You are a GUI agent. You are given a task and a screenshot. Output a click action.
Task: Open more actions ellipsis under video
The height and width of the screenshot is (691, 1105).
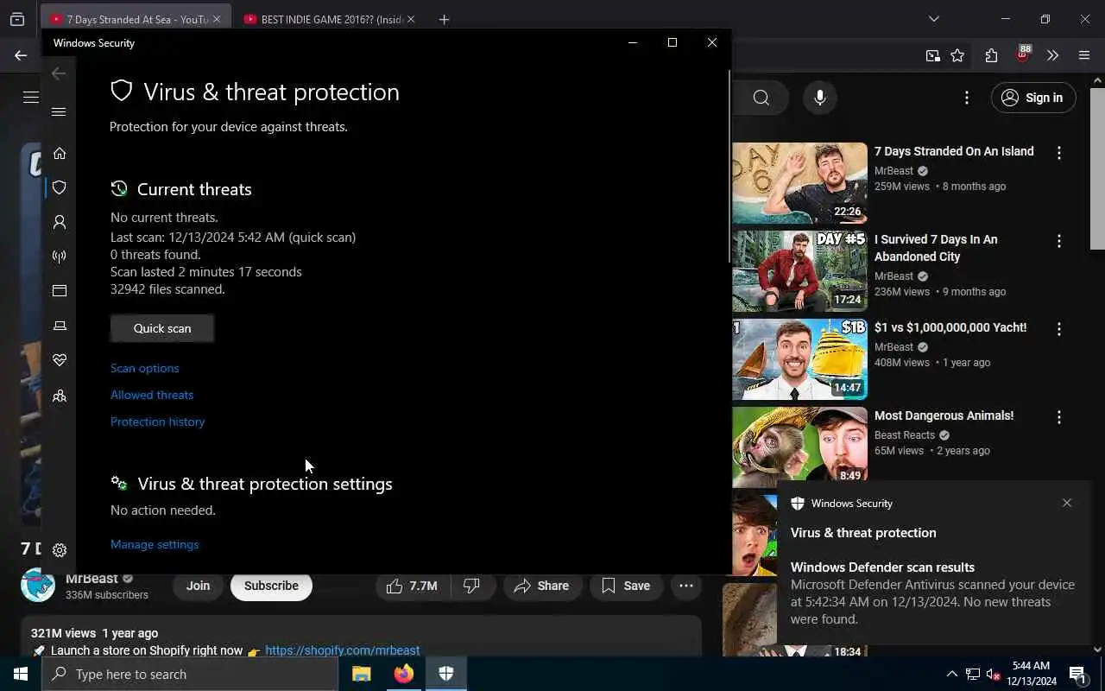tap(686, 586)
